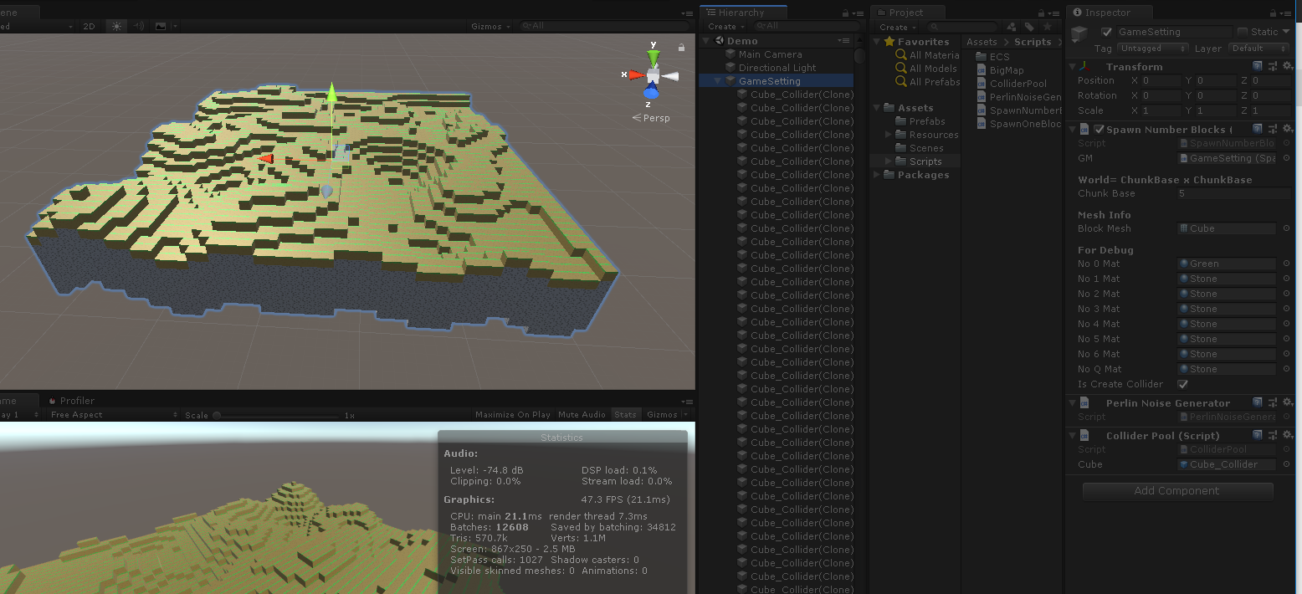Image resolution: width=1302 pixels, height=594 pixels.
Task: Click the red X axis of orientation gizmo
Action: (636, 75)
